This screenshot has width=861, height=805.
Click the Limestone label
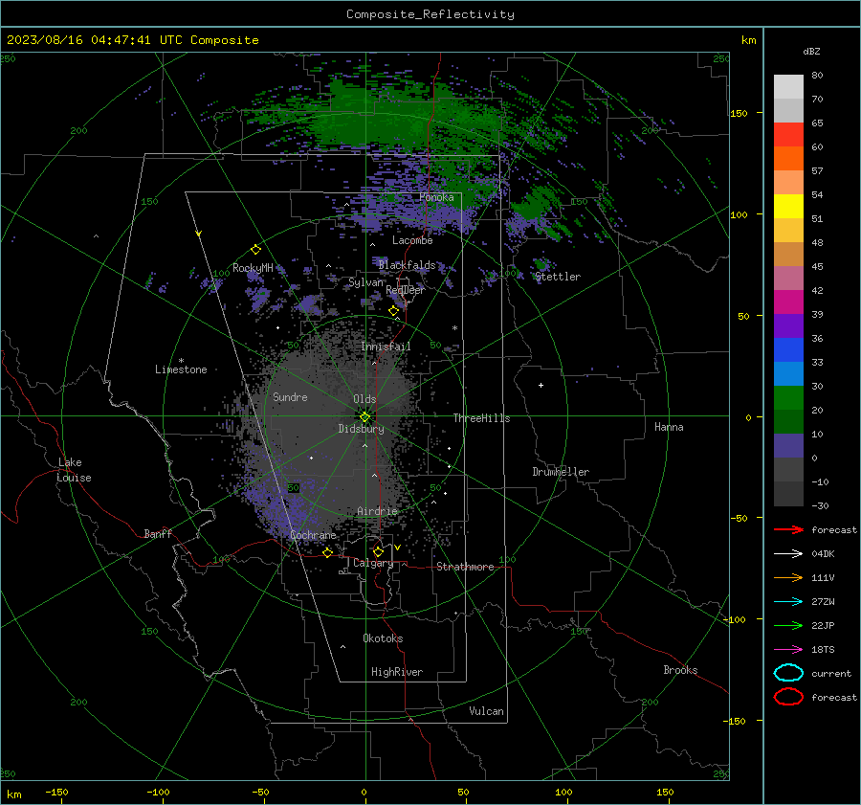pos(181,369)
